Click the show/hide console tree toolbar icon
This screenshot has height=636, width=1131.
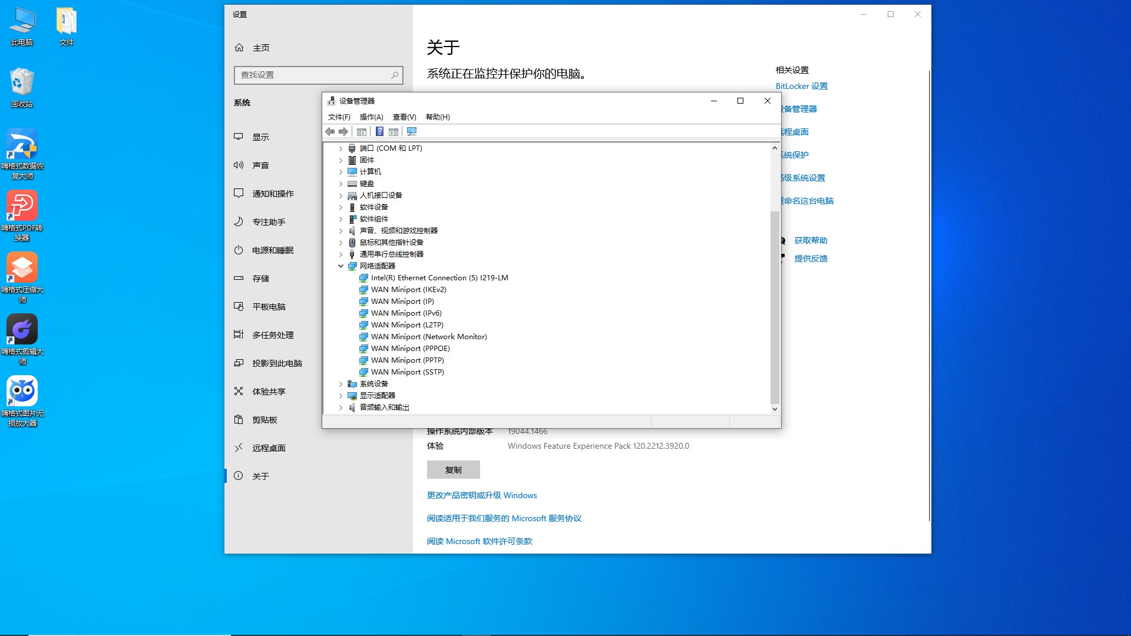362,131
